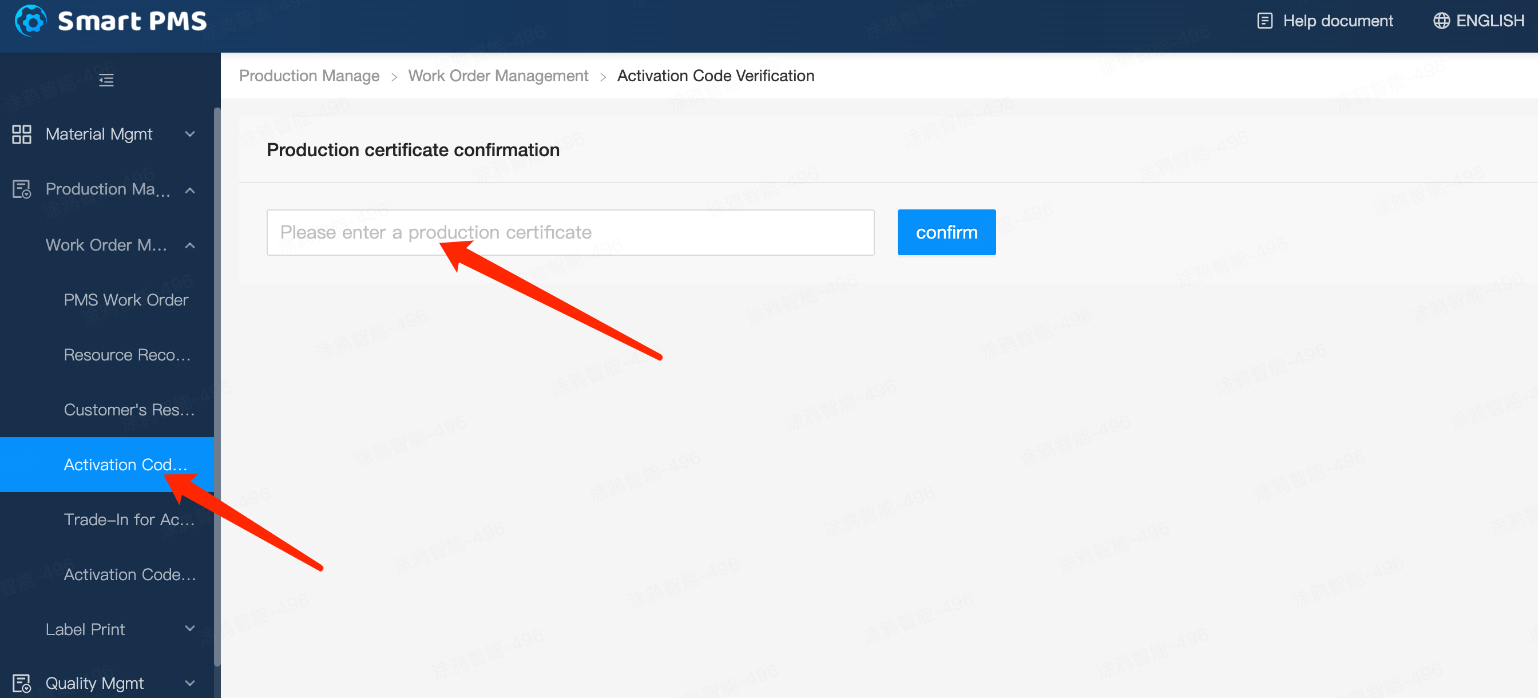This screenshot has width=1538, height=698.
Task: Open Trade-In for Ac... menu item
Action: click(129, 519)
